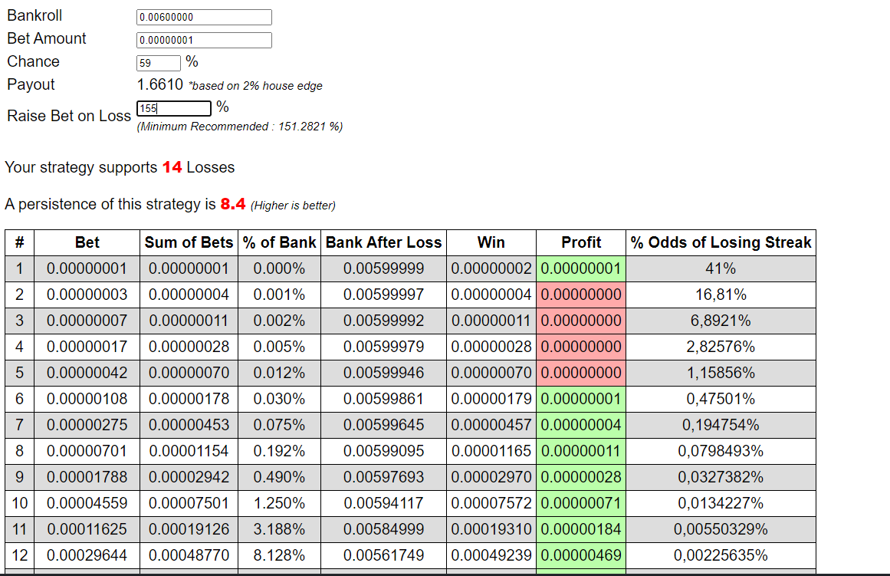Click the Sum of Bets column header

click(189, 242)
